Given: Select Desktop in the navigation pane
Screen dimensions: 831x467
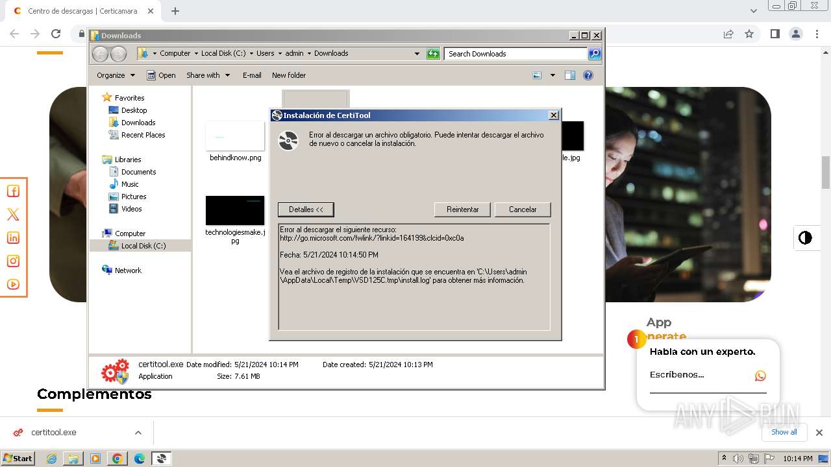Looking at the screenshot, I should [134, 110].
